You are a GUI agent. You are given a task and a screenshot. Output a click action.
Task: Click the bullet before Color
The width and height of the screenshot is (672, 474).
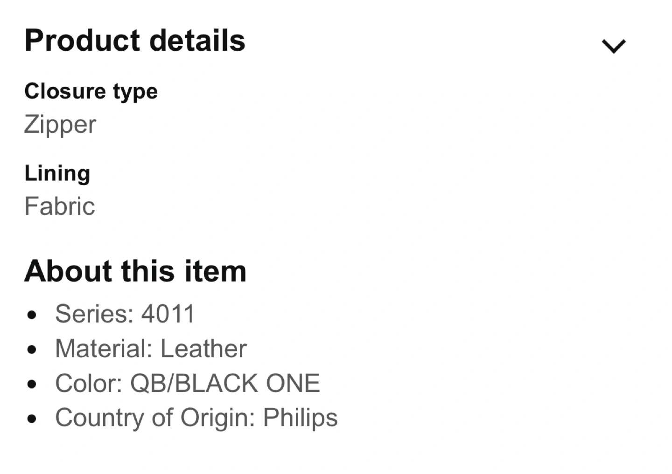[32, 385]
